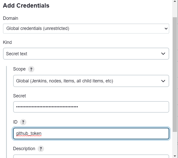This screenshot has height=158, width=178.
Task: Click the chevron arrow of the Scope select
Action: click(163, 81)
